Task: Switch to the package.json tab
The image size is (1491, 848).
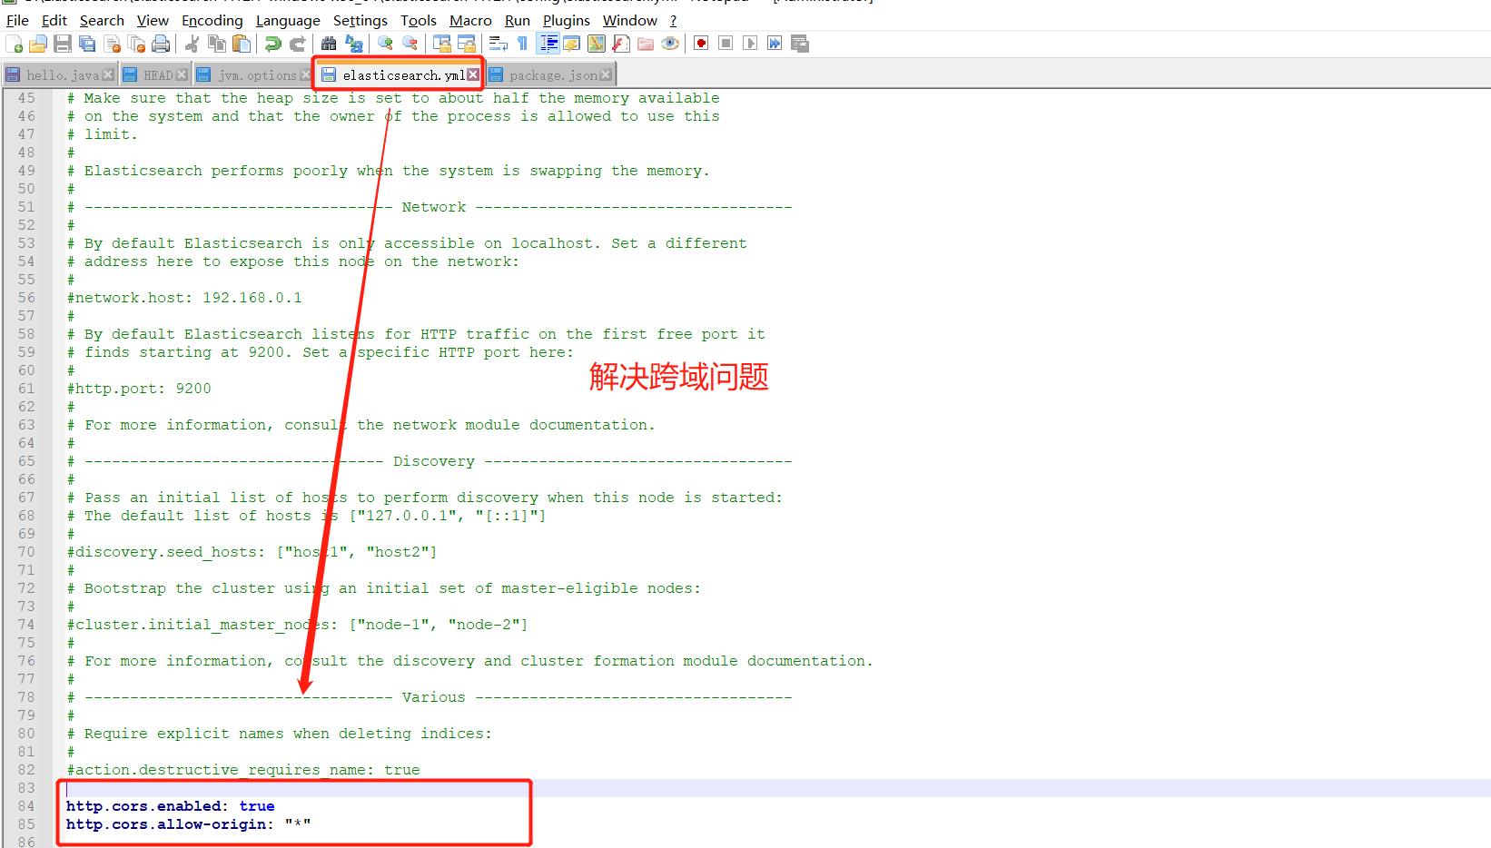Action: [x=553, y=74]
